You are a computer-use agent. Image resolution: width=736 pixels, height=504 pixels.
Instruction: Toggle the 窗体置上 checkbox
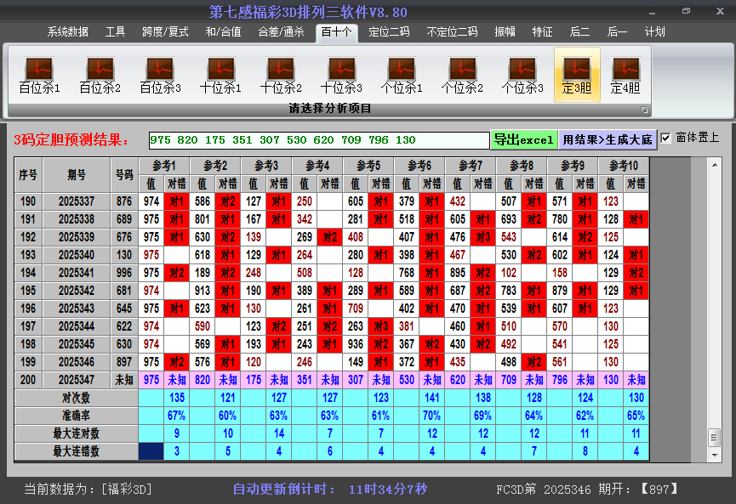(x=666, y=138)
